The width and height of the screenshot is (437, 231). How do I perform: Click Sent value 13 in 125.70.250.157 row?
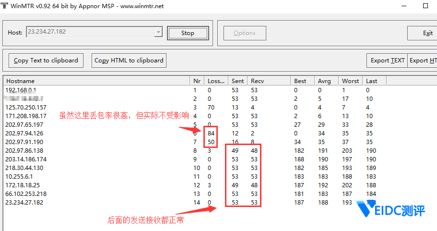[235, 108]
